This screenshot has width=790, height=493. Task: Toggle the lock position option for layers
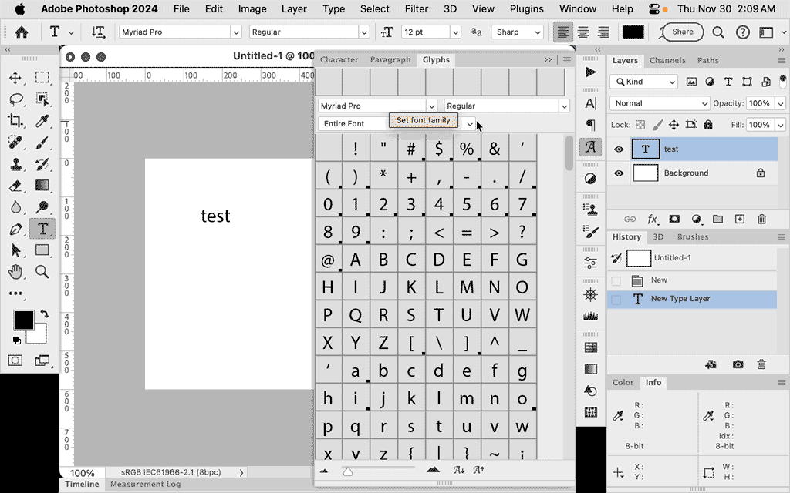pyautogui.click(x=674, y=124)
